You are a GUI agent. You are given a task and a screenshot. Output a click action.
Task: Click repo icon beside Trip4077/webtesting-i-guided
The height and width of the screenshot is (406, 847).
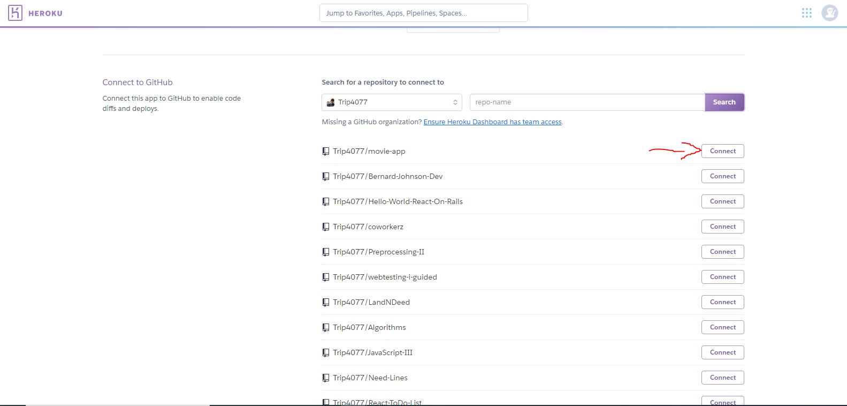325,277
